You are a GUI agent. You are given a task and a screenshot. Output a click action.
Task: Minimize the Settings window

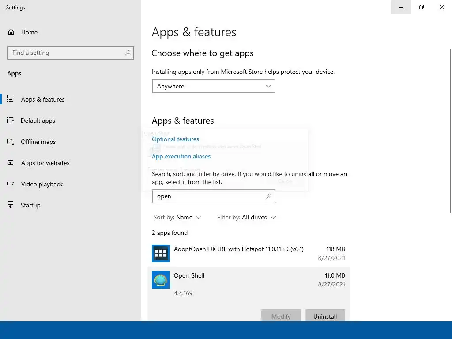(401, 7)
